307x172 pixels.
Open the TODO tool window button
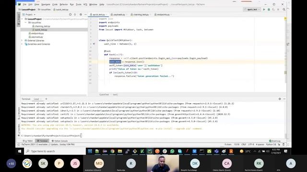tap(28, 141)
